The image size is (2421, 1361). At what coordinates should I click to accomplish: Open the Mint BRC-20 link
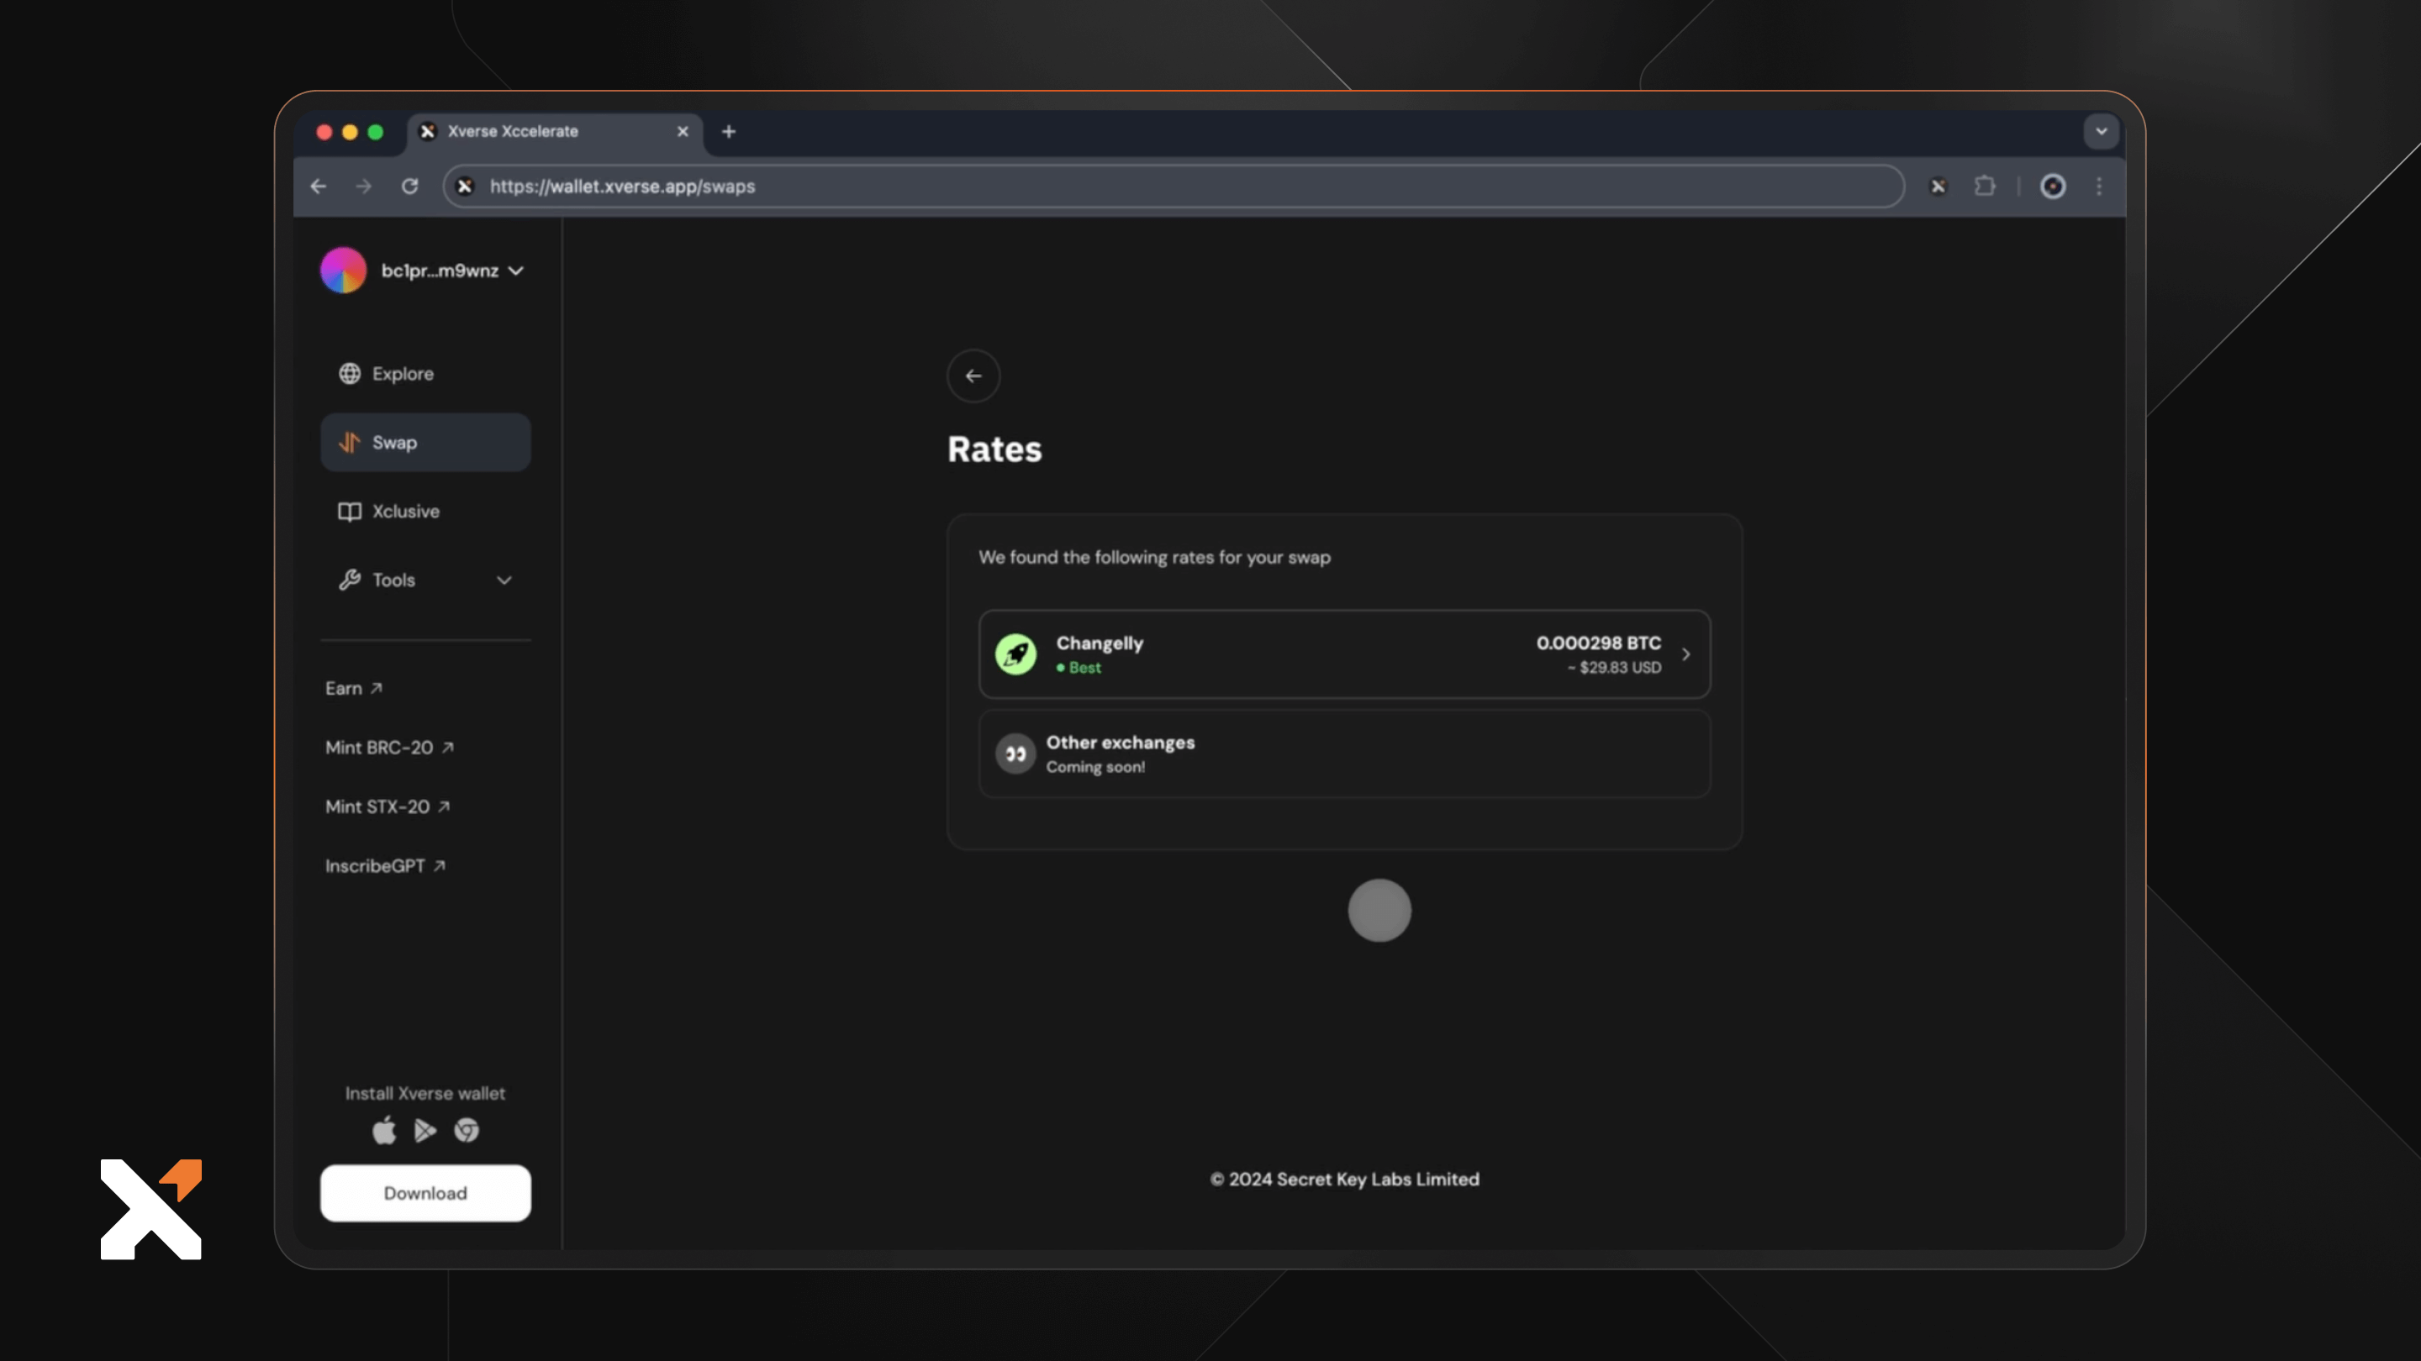click(x=389, y=748)
